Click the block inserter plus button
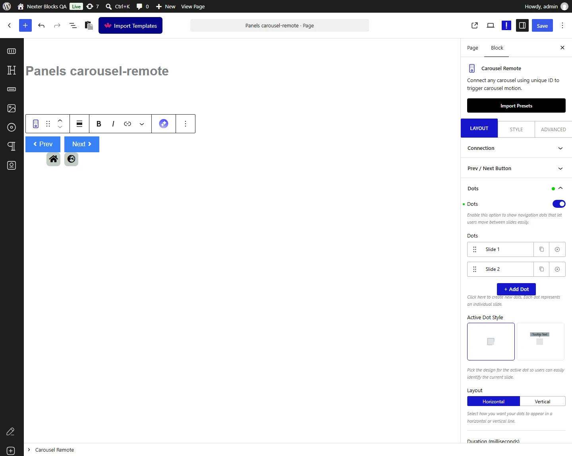 coord(25,25)
